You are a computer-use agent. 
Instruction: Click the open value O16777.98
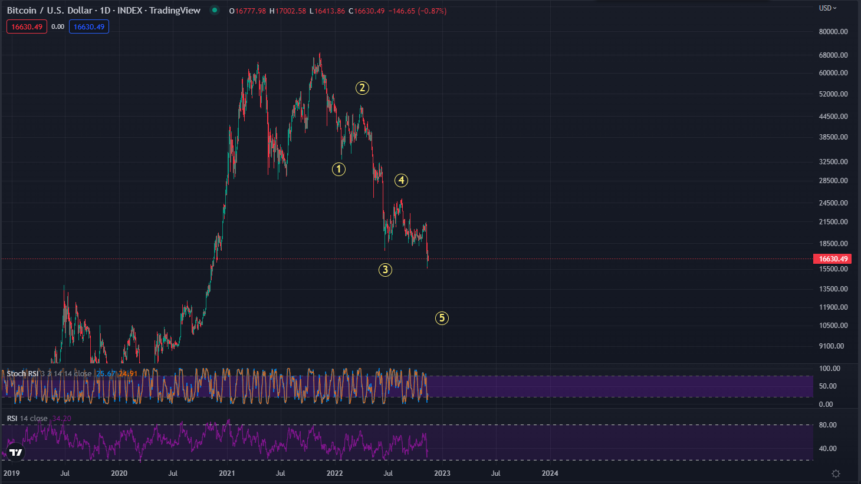coord(248,11)
